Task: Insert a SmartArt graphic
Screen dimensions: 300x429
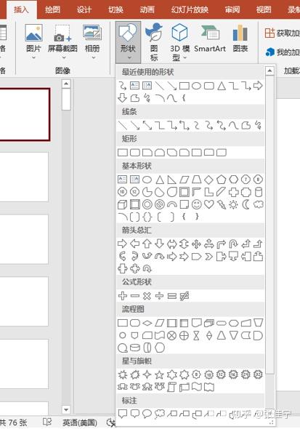Action: click(x=210, y=39)
